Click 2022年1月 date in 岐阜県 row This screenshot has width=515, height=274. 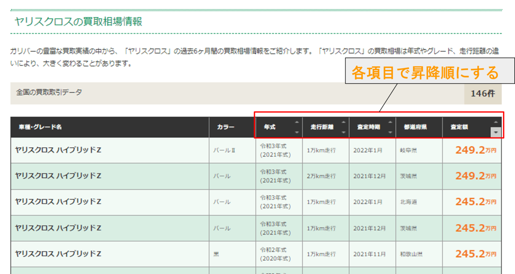click(x=368, y=151)
